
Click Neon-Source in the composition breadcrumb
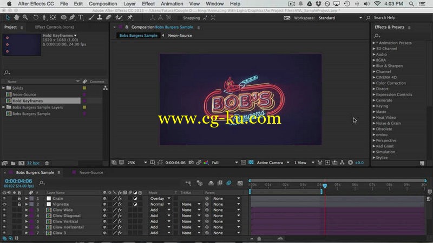pos(180,36)
